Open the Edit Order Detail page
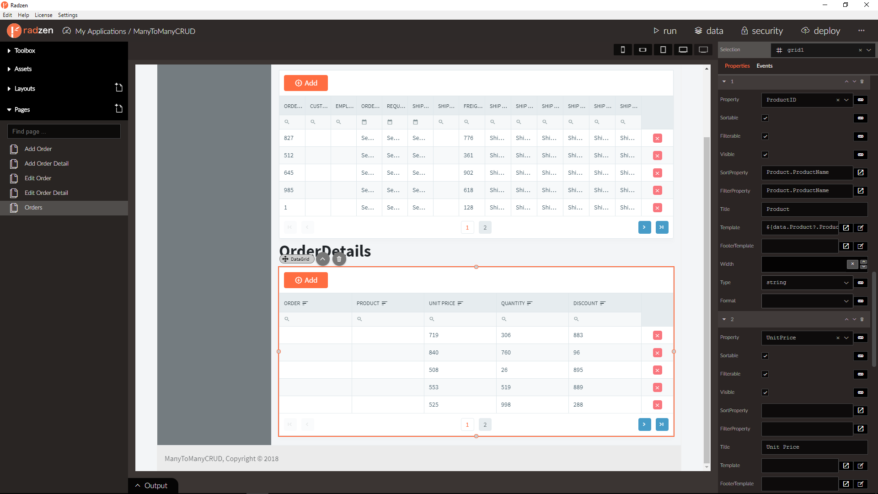This screenshot has height=494, width=878. click(x=46, y=193)
